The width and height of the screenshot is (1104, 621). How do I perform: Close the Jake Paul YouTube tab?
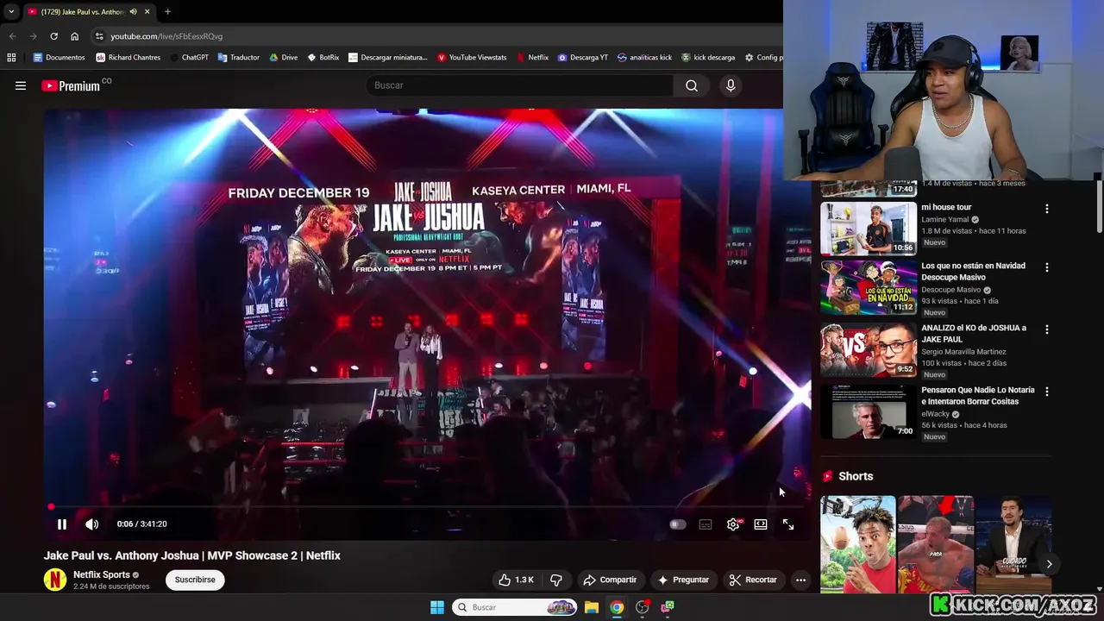point(147,11)
